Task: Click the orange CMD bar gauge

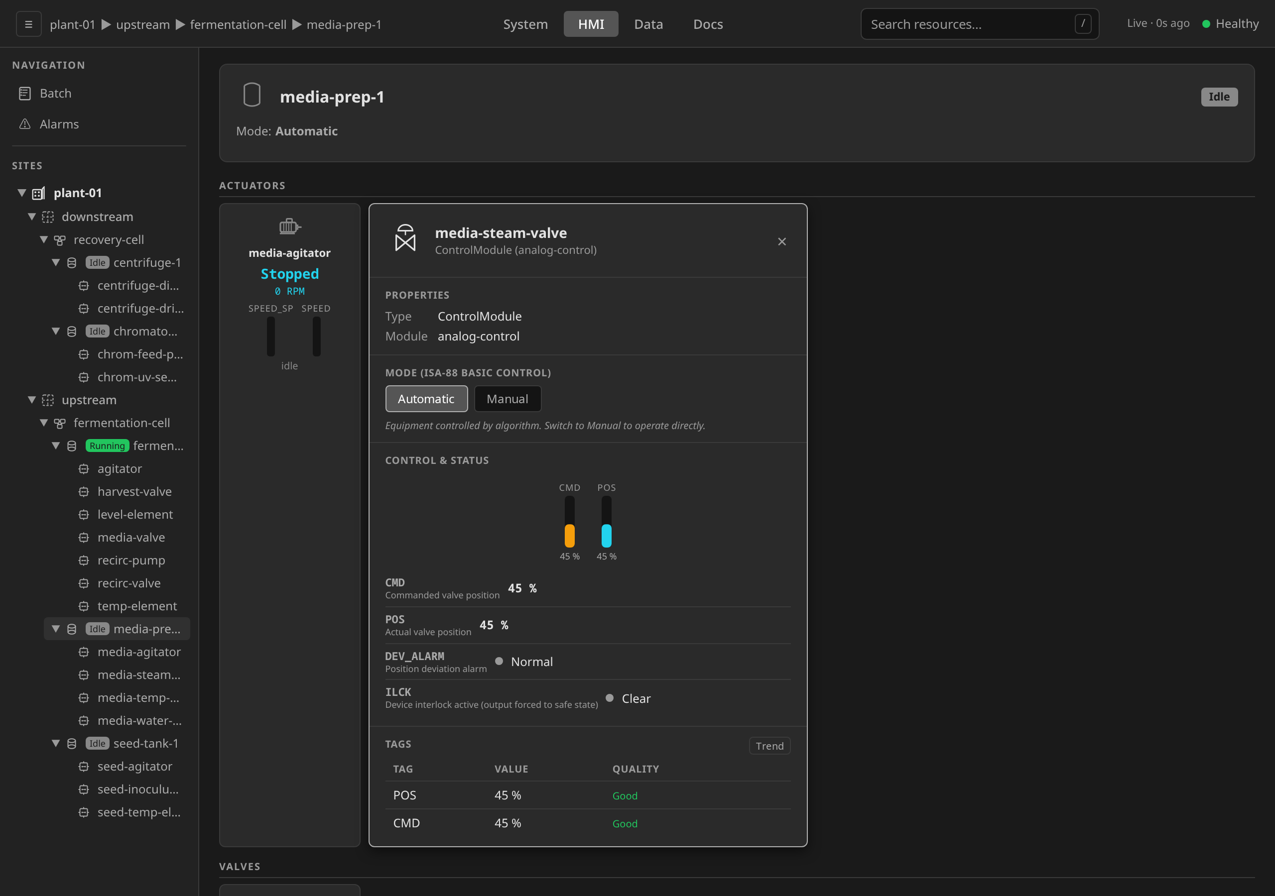Action: click(570, 522)
